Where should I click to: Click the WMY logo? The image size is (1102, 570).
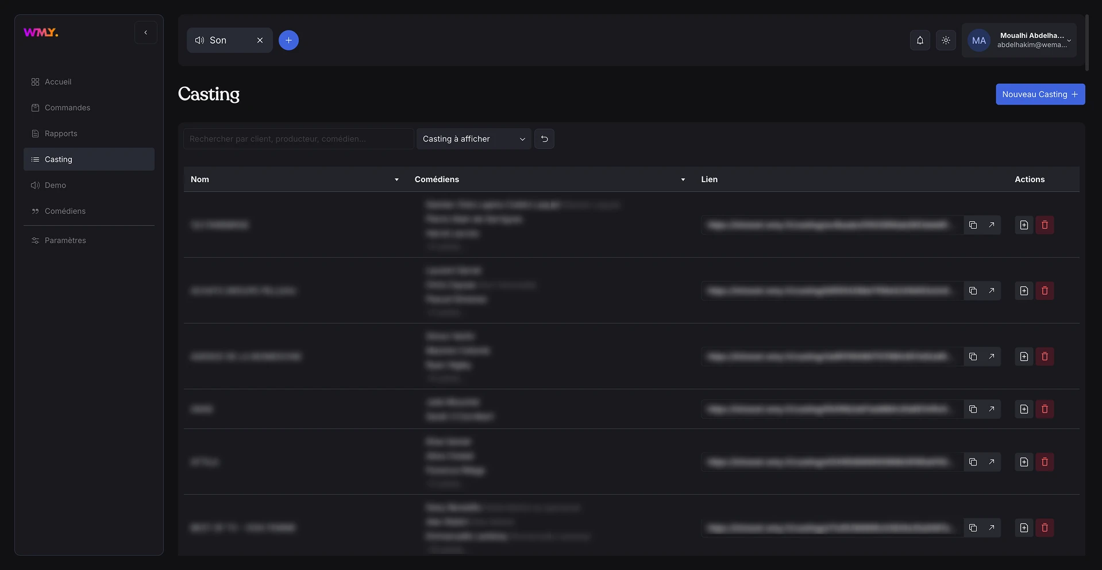pyautogui.click(x=41, y=32)
